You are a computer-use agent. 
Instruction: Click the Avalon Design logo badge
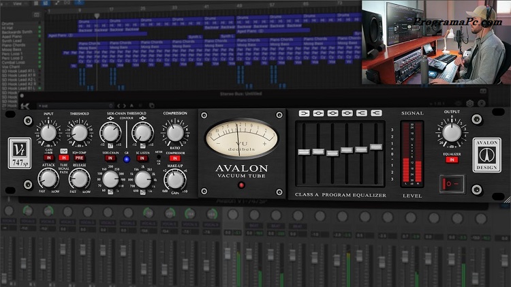[487, 155]
